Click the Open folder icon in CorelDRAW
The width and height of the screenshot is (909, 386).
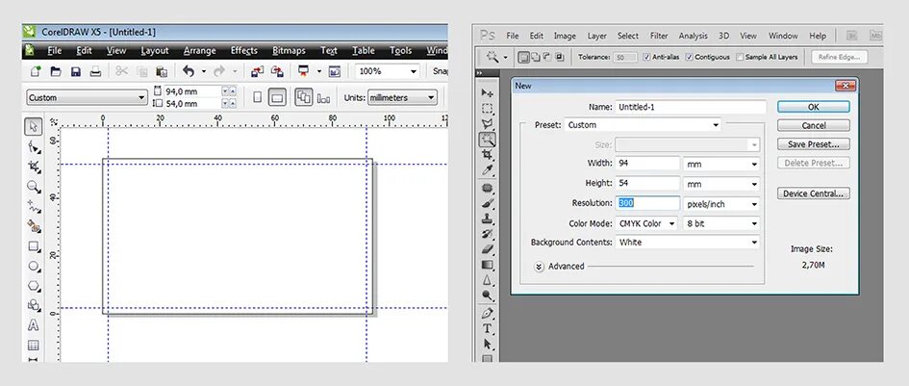coord(56,71)
